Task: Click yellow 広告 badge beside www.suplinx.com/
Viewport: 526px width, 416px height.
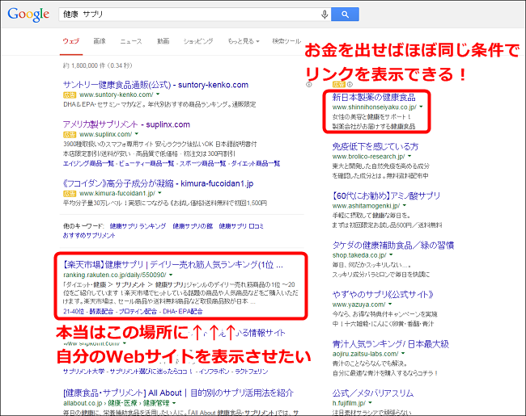Action: (x=70, y=135)
